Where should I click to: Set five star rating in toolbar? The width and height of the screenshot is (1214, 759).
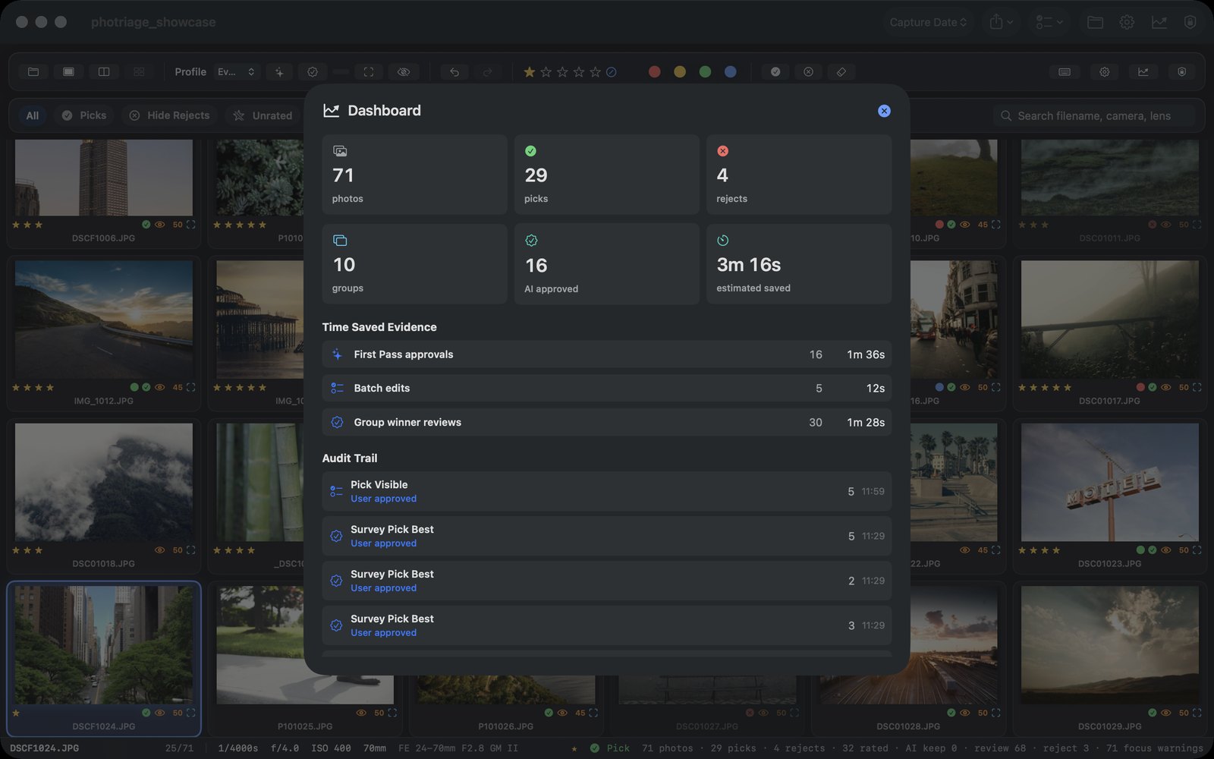pyautogui.click(x=595, y=71)
